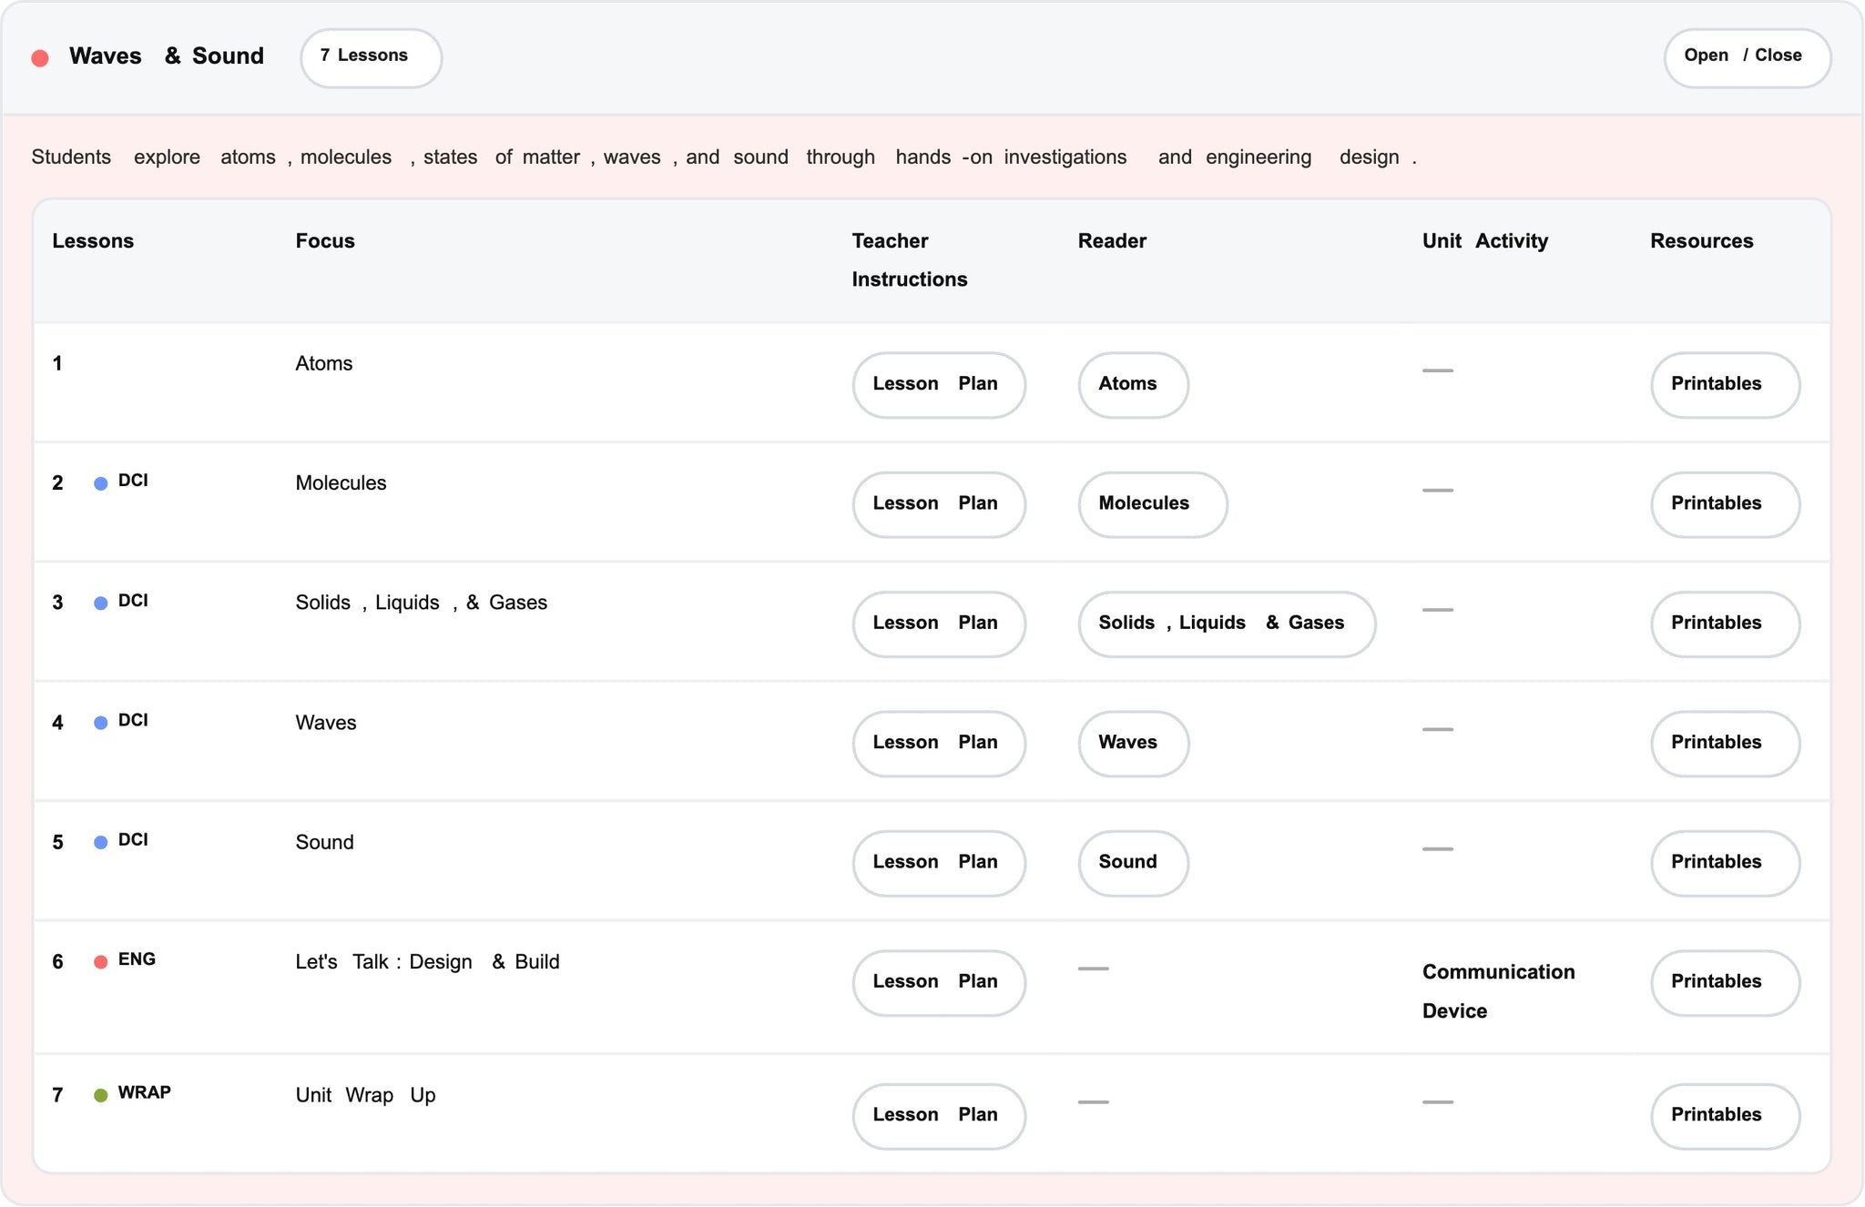The height and width of the screenshot is (1207, 1865).
Task: Click the DCI label in the Molecules row
Action: [x=133, y=481]
